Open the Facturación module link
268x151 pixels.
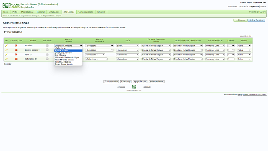[x=243, y=7]
